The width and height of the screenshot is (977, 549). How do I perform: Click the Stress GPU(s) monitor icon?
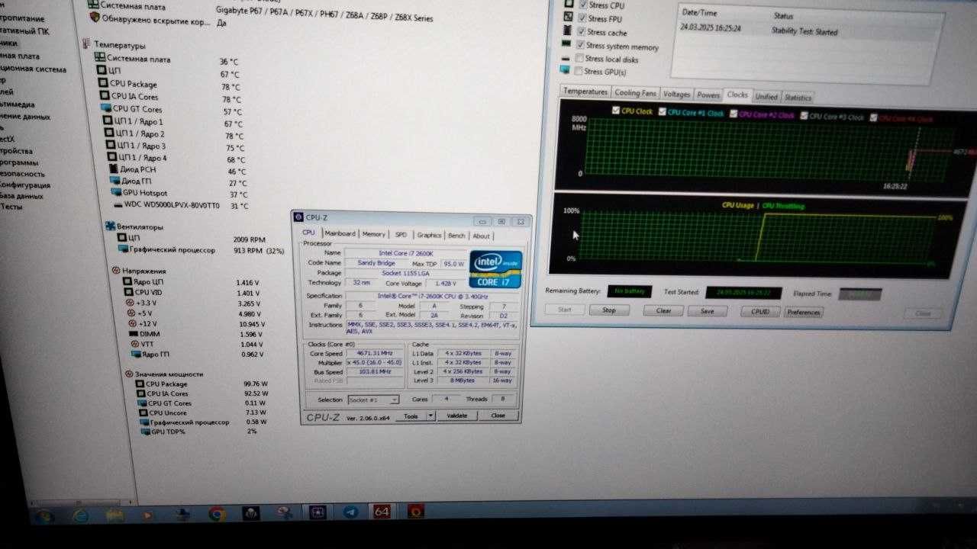point(566,71)
